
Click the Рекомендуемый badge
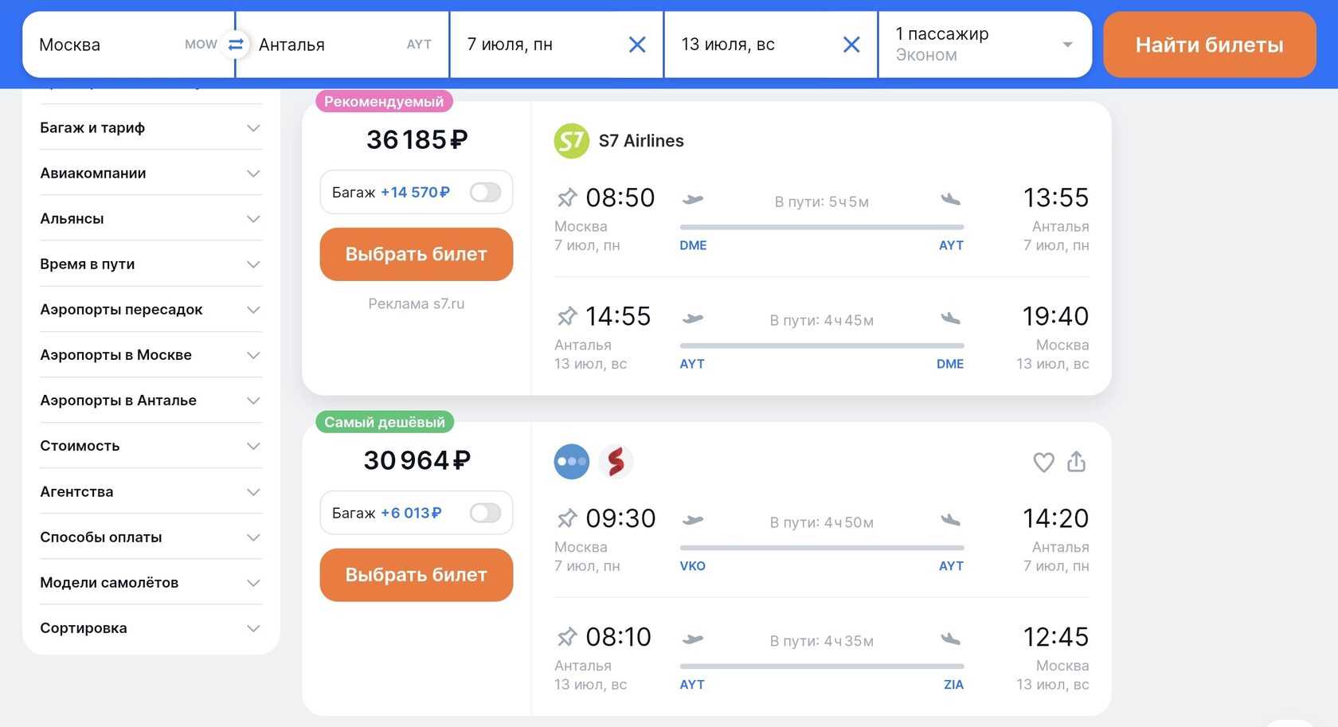tap(385, 101)
